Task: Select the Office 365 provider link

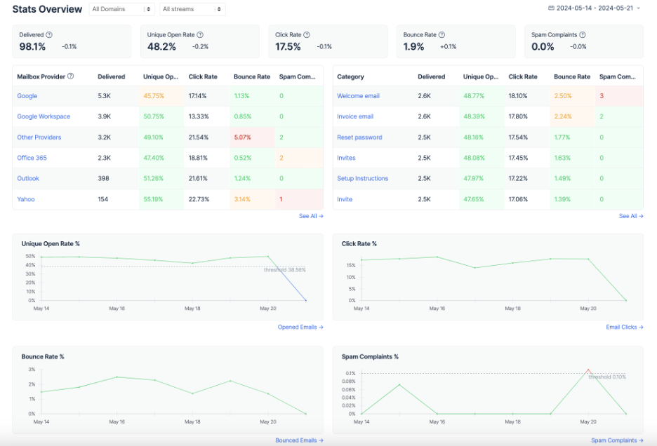Action: coord(32,158)
